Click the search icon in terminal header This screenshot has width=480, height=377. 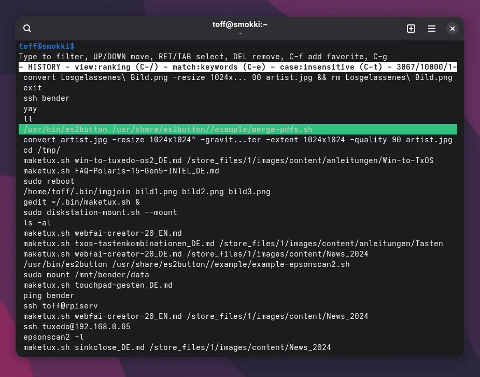coord(27,29)
